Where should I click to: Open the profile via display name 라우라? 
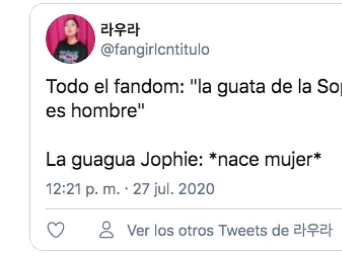coord(120,30)
